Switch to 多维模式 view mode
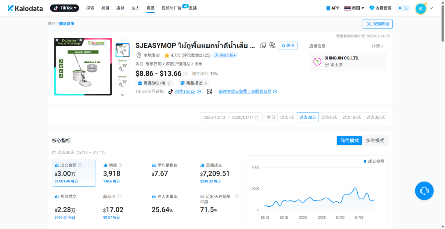 click(x=375, y=140)
